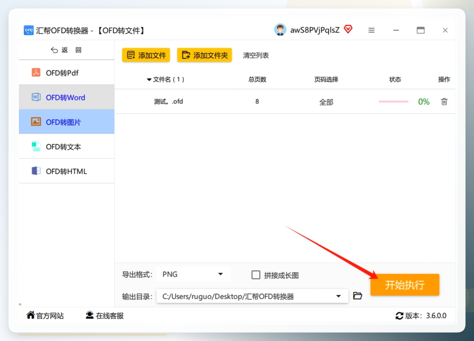Click the 总页数 column header
Screen dimensions: 474x341
257,80
